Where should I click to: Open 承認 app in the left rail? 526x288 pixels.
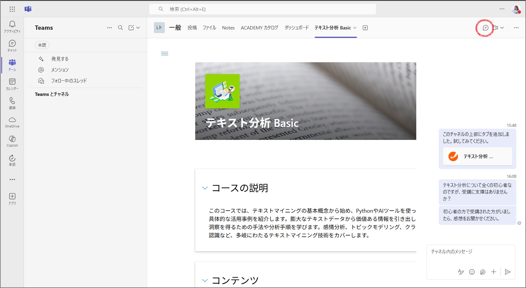(12, 161)
